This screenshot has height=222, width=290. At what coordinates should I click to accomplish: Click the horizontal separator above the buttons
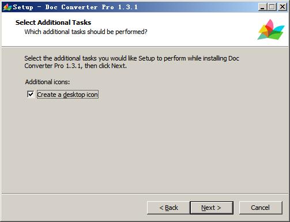pyautogui.click(x=145, y=194)
